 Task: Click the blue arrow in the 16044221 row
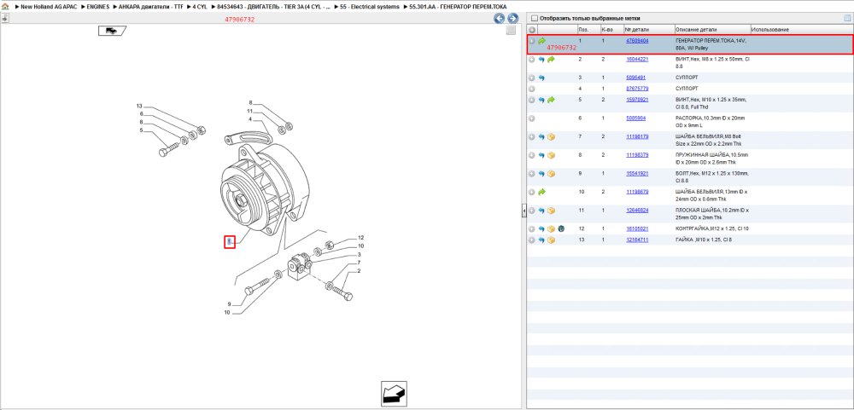point(541,59)
